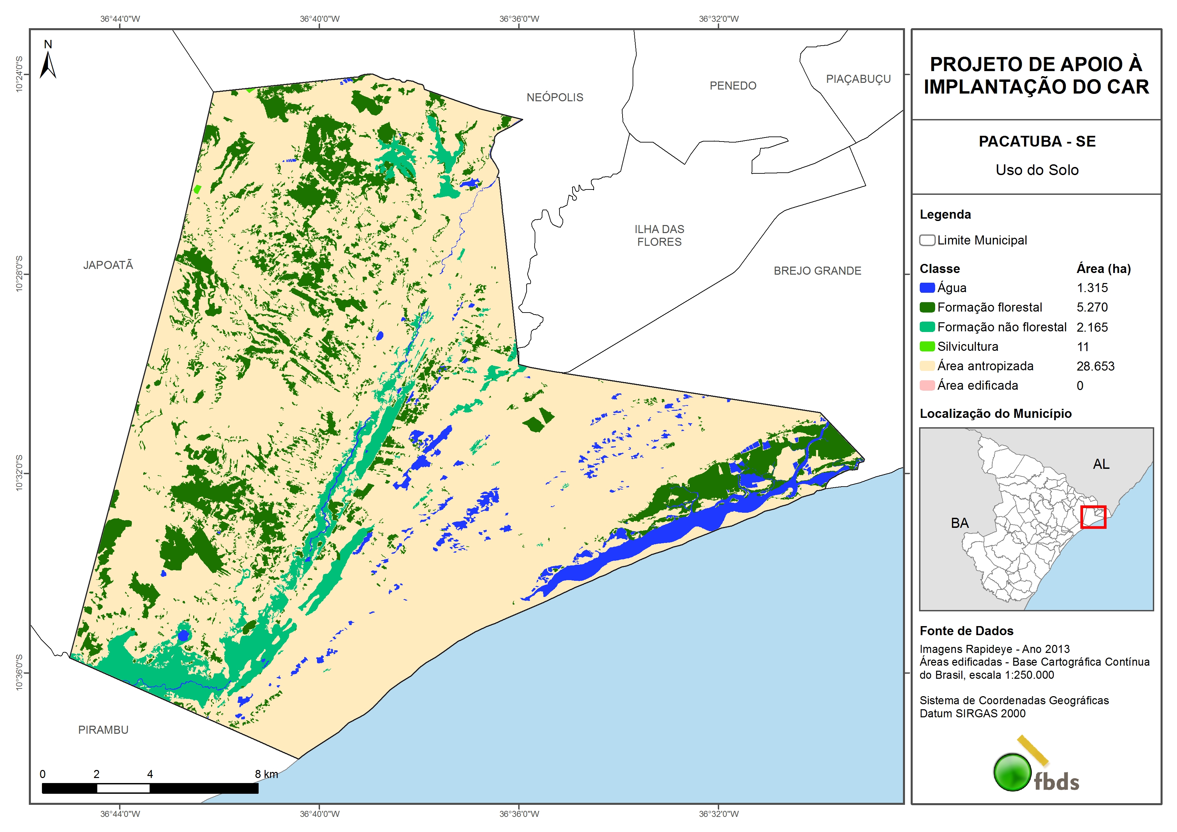Click the PIRAMBU municipality label

point(103,729)
